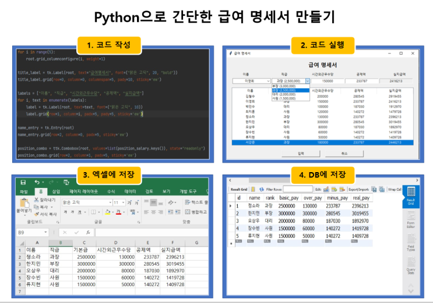Click the red font color swatch
This screenshot has width=433, height=303.
(118, 212)
